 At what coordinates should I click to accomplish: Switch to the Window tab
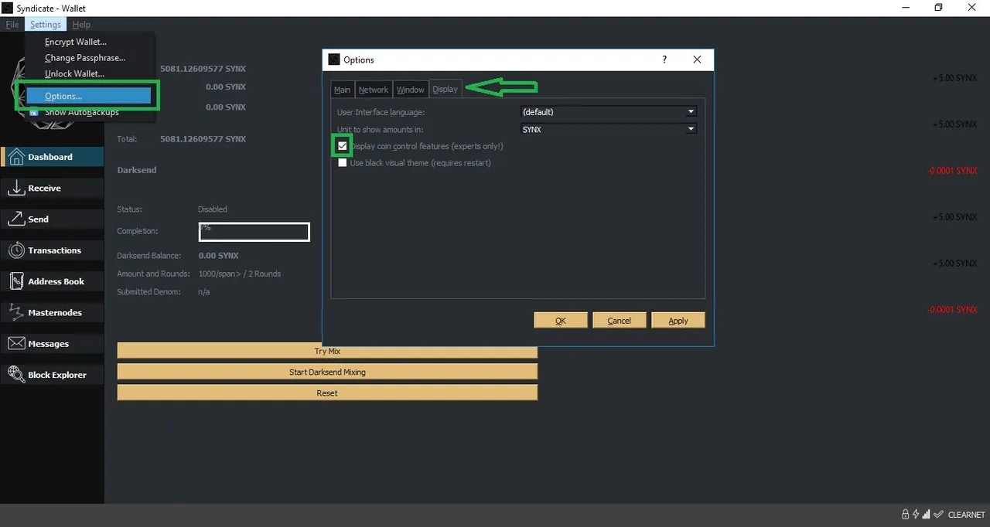coord(411,90)
